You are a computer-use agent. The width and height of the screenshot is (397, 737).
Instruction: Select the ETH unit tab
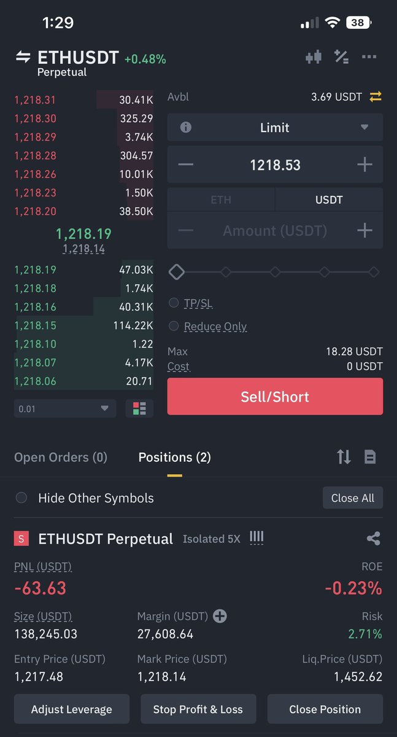pos(221,200)
